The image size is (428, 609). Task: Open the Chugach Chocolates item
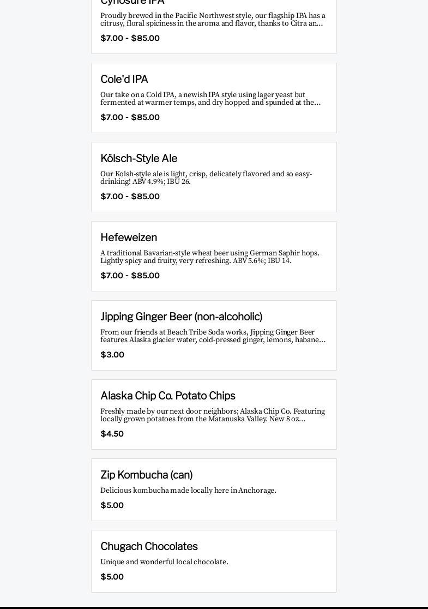point(214,561)
